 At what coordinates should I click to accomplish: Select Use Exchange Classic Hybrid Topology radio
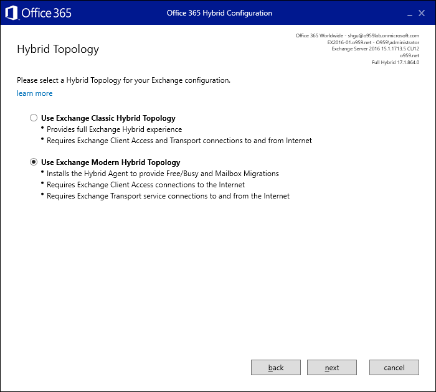[x=34, y=118]
